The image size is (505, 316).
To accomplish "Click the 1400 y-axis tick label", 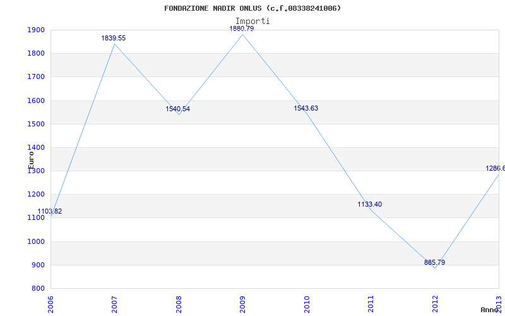I will [x=36, y=148].
